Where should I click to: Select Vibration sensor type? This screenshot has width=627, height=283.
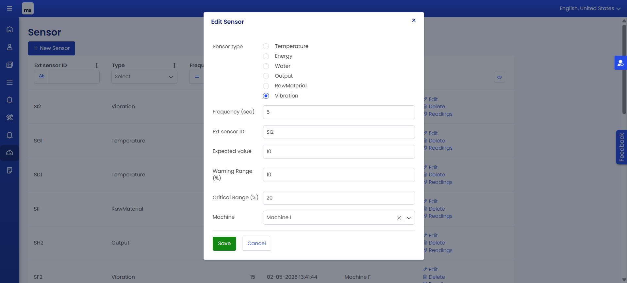[266, 96]
